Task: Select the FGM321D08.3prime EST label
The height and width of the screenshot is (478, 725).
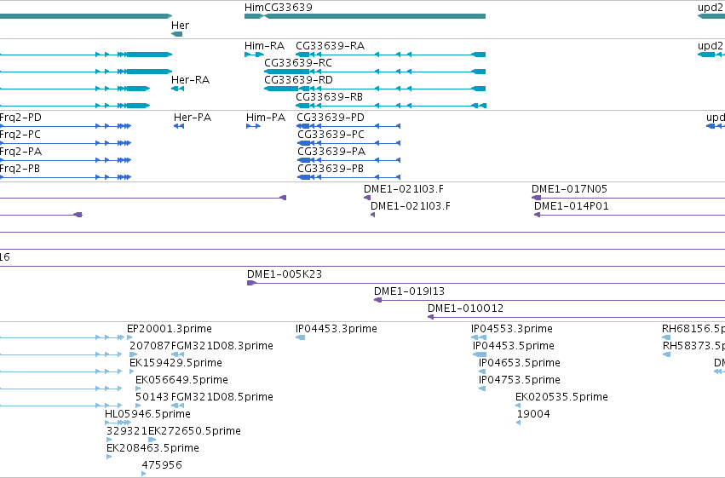Action: pos(222,346)
